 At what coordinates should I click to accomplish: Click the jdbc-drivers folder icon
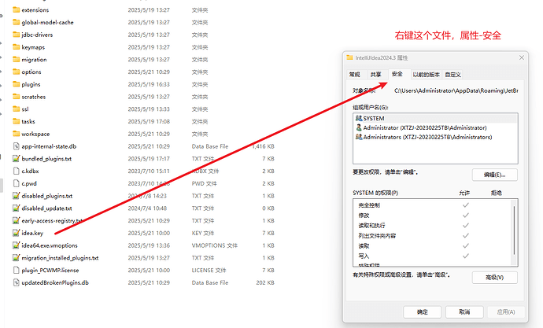point(16,35)
